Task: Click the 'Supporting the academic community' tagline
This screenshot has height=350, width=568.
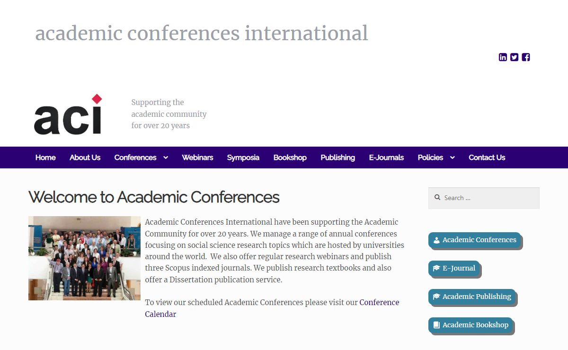Action: [x=169, y=114]
